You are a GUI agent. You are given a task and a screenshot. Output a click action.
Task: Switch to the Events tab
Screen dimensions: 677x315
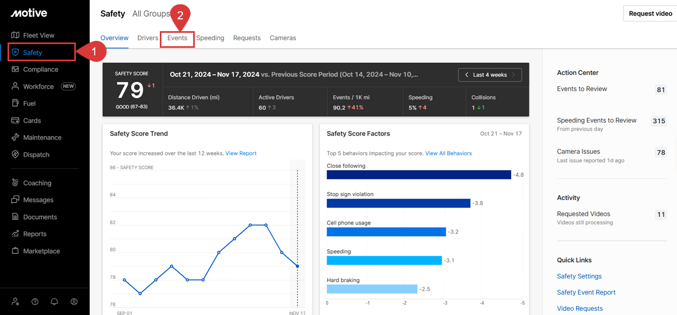177,38
